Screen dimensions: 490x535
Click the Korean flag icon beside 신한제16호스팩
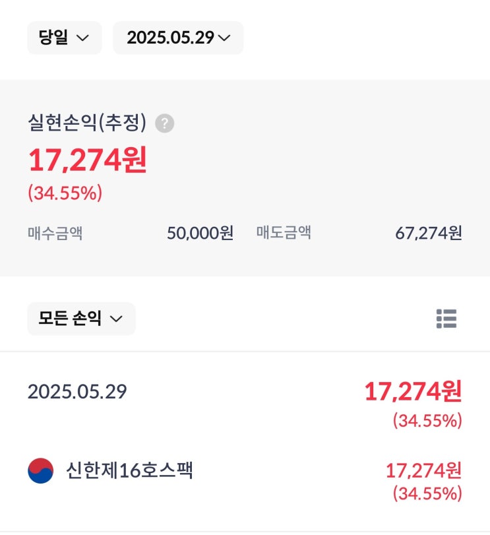tap(40, 471)
